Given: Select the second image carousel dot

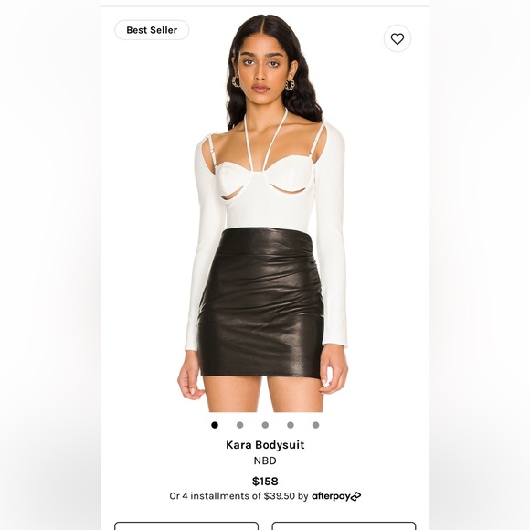Looking at the screenshot, I should (x=240, y=425).
